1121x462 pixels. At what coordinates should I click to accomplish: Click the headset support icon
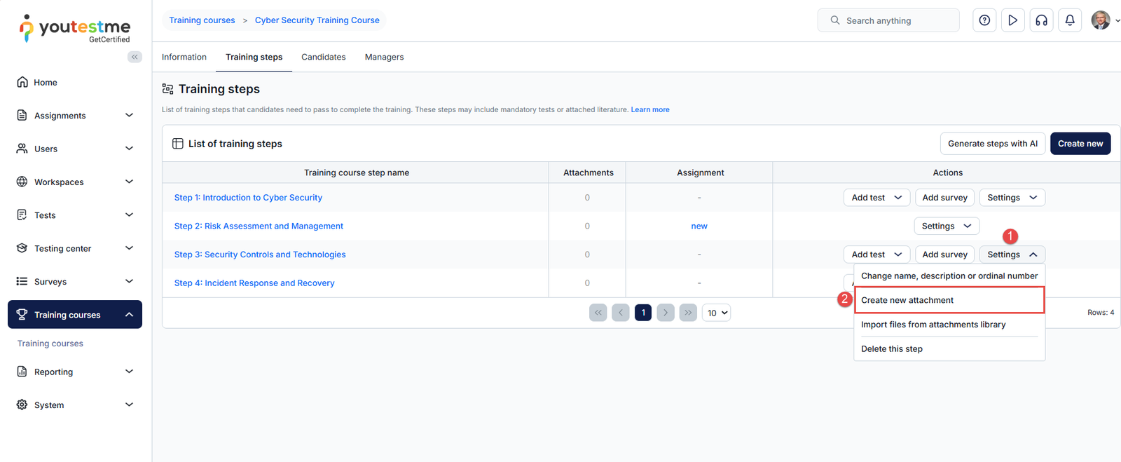click(1041, 20)
